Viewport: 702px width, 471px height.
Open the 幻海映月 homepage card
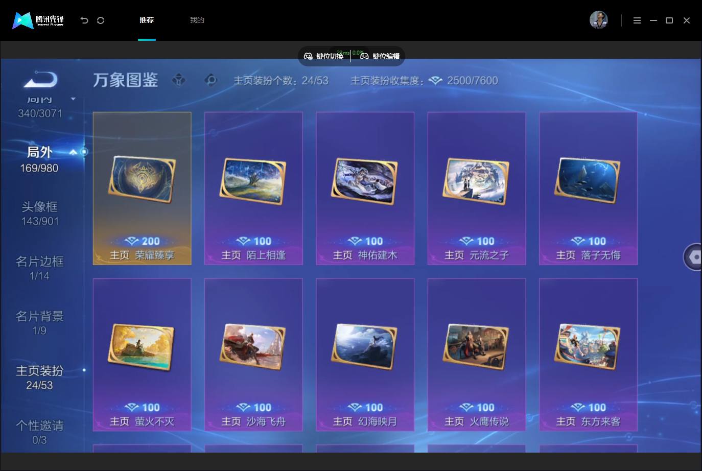[x=365, y=355]
